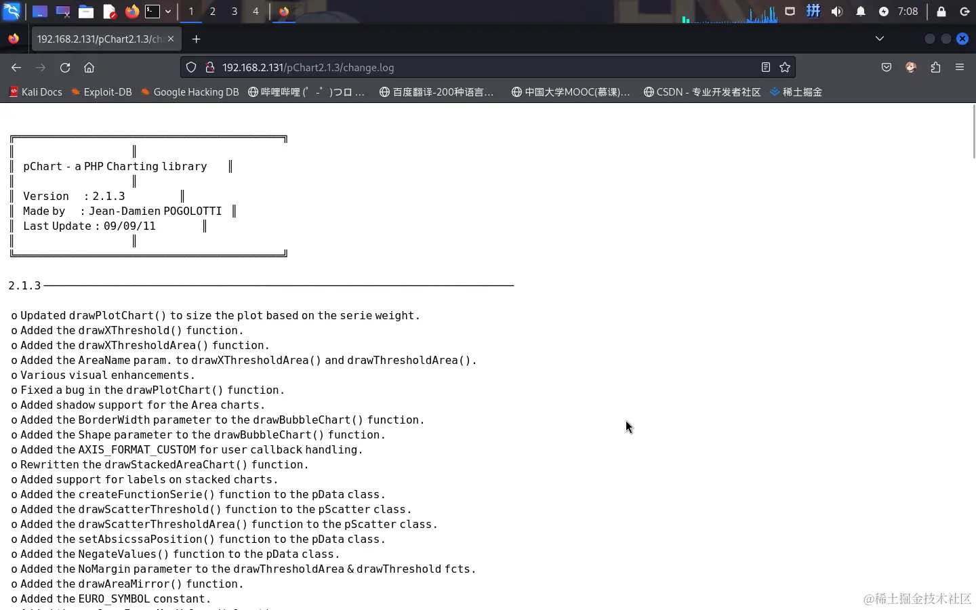Click the Save to Pocket icon
Image resolution: width=976 pixels, height=610 pixels.
(887, 67)
